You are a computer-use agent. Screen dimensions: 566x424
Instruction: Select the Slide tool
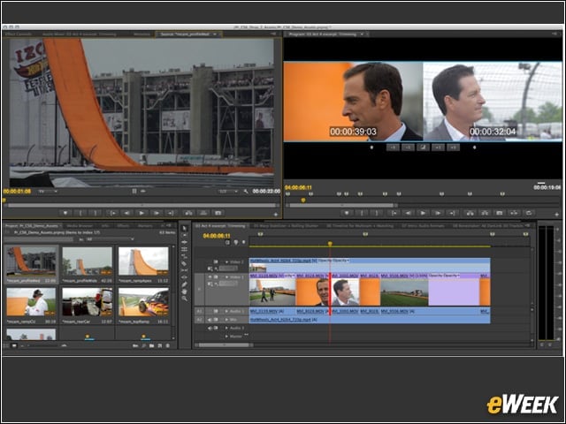click(x=185, y=277)
